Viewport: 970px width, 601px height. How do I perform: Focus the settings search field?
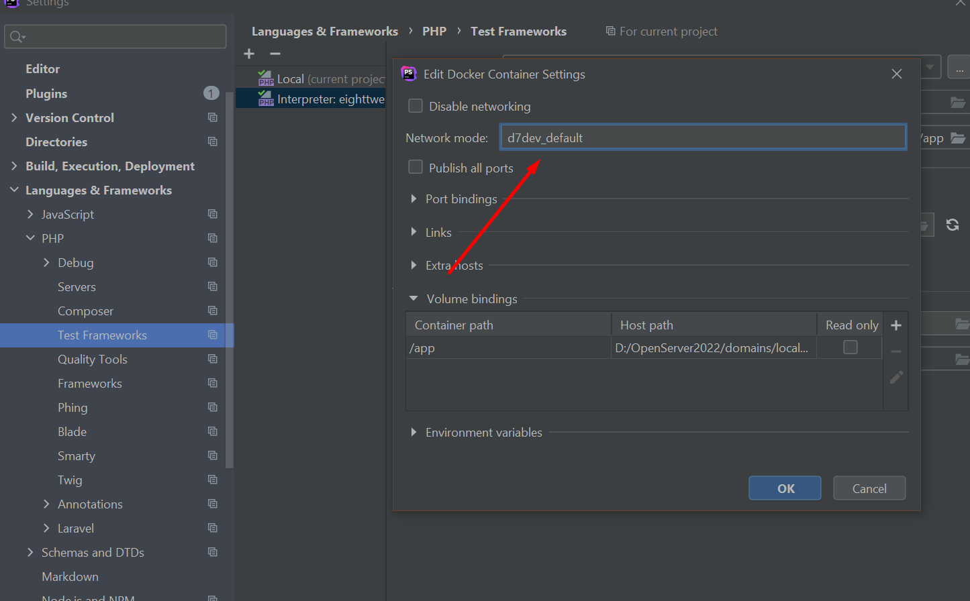coord(115,37)
